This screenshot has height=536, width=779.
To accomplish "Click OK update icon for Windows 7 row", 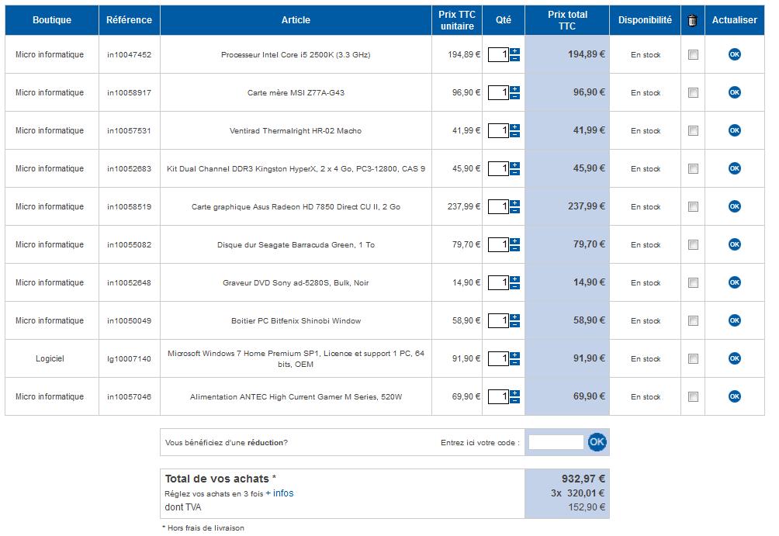I will point(734,358).
